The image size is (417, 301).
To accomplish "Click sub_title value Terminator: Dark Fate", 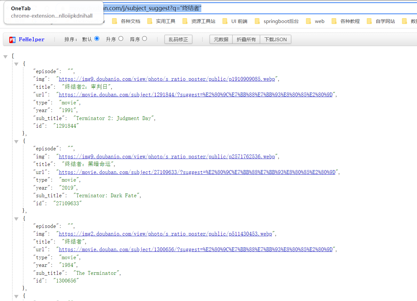I will pos(106,196).
